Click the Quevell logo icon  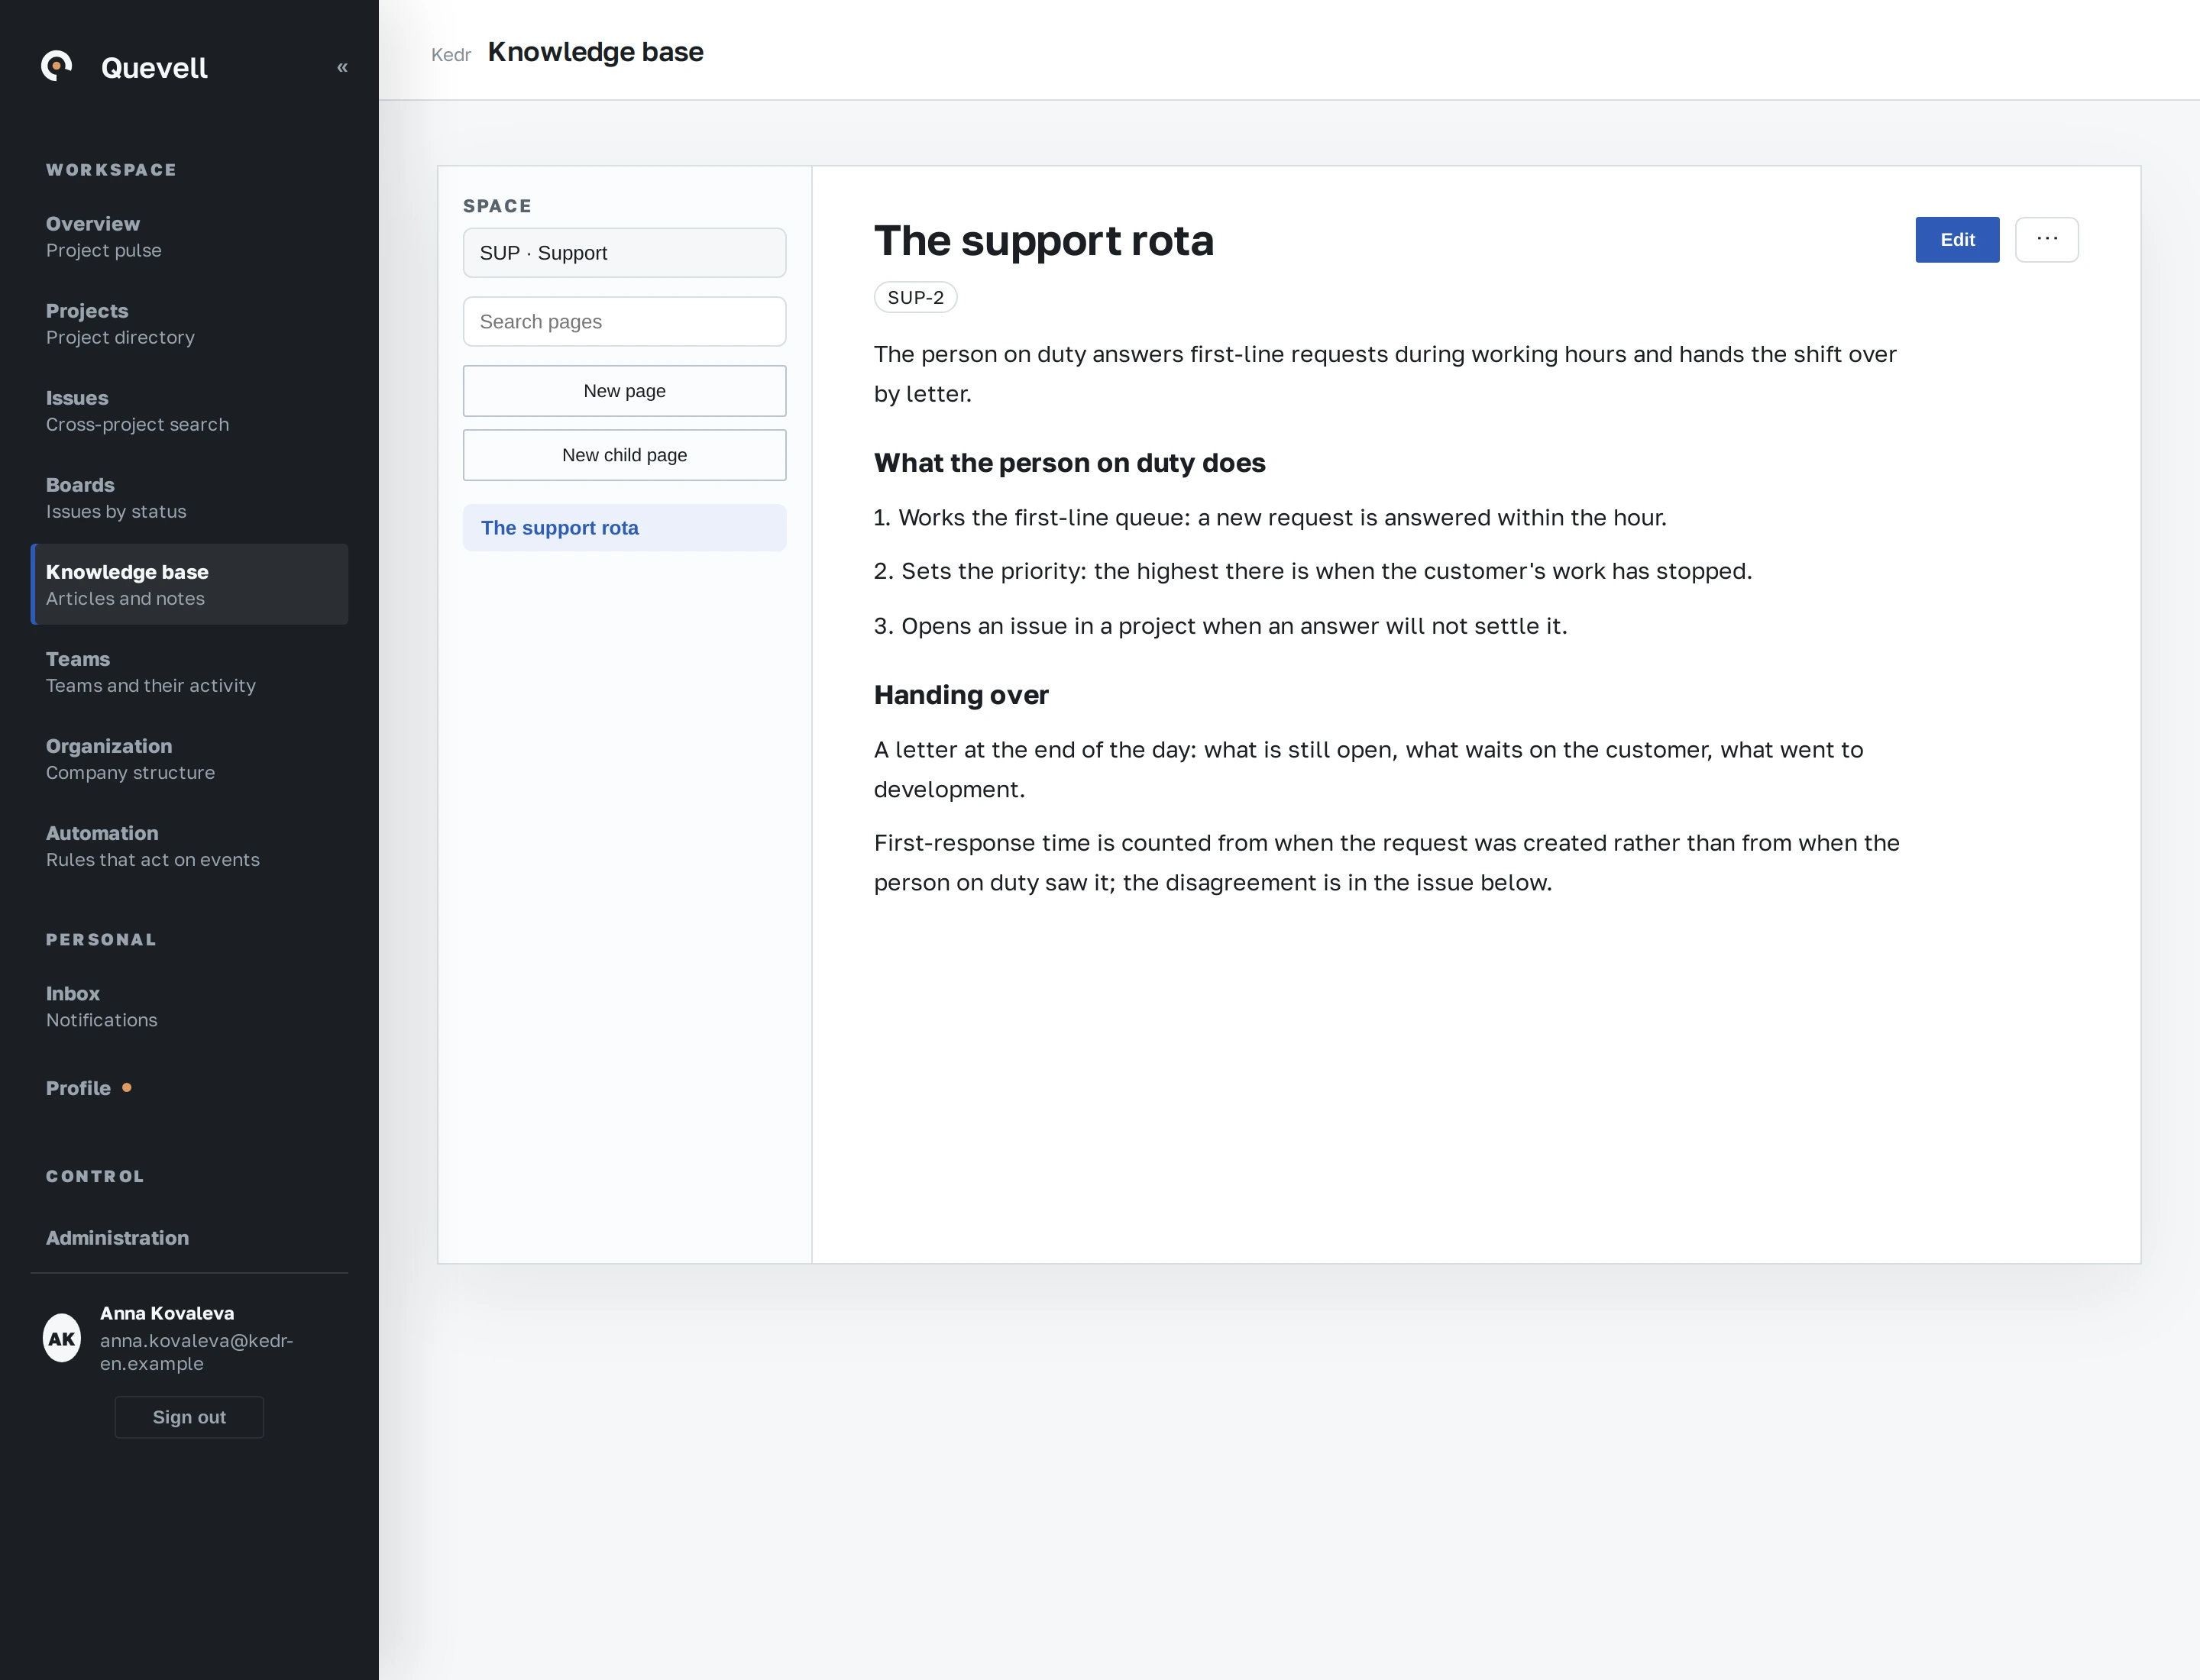57,66
